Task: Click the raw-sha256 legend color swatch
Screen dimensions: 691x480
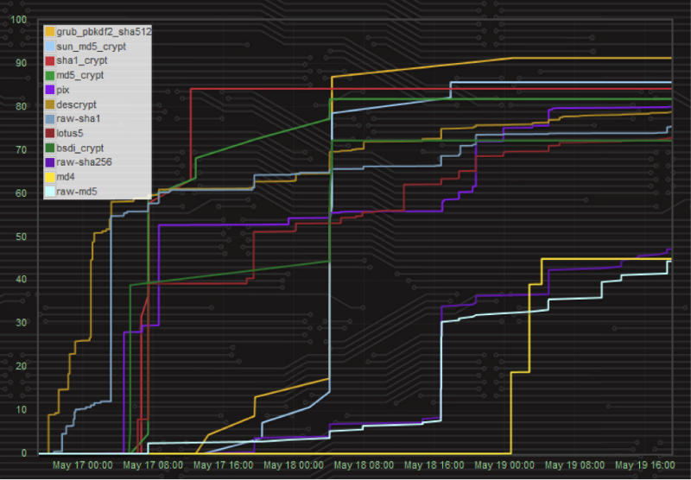Action: click(x=50, y=162)
